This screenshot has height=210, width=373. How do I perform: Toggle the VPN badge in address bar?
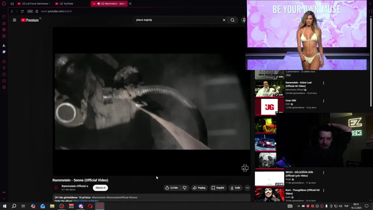coord(30,11)
